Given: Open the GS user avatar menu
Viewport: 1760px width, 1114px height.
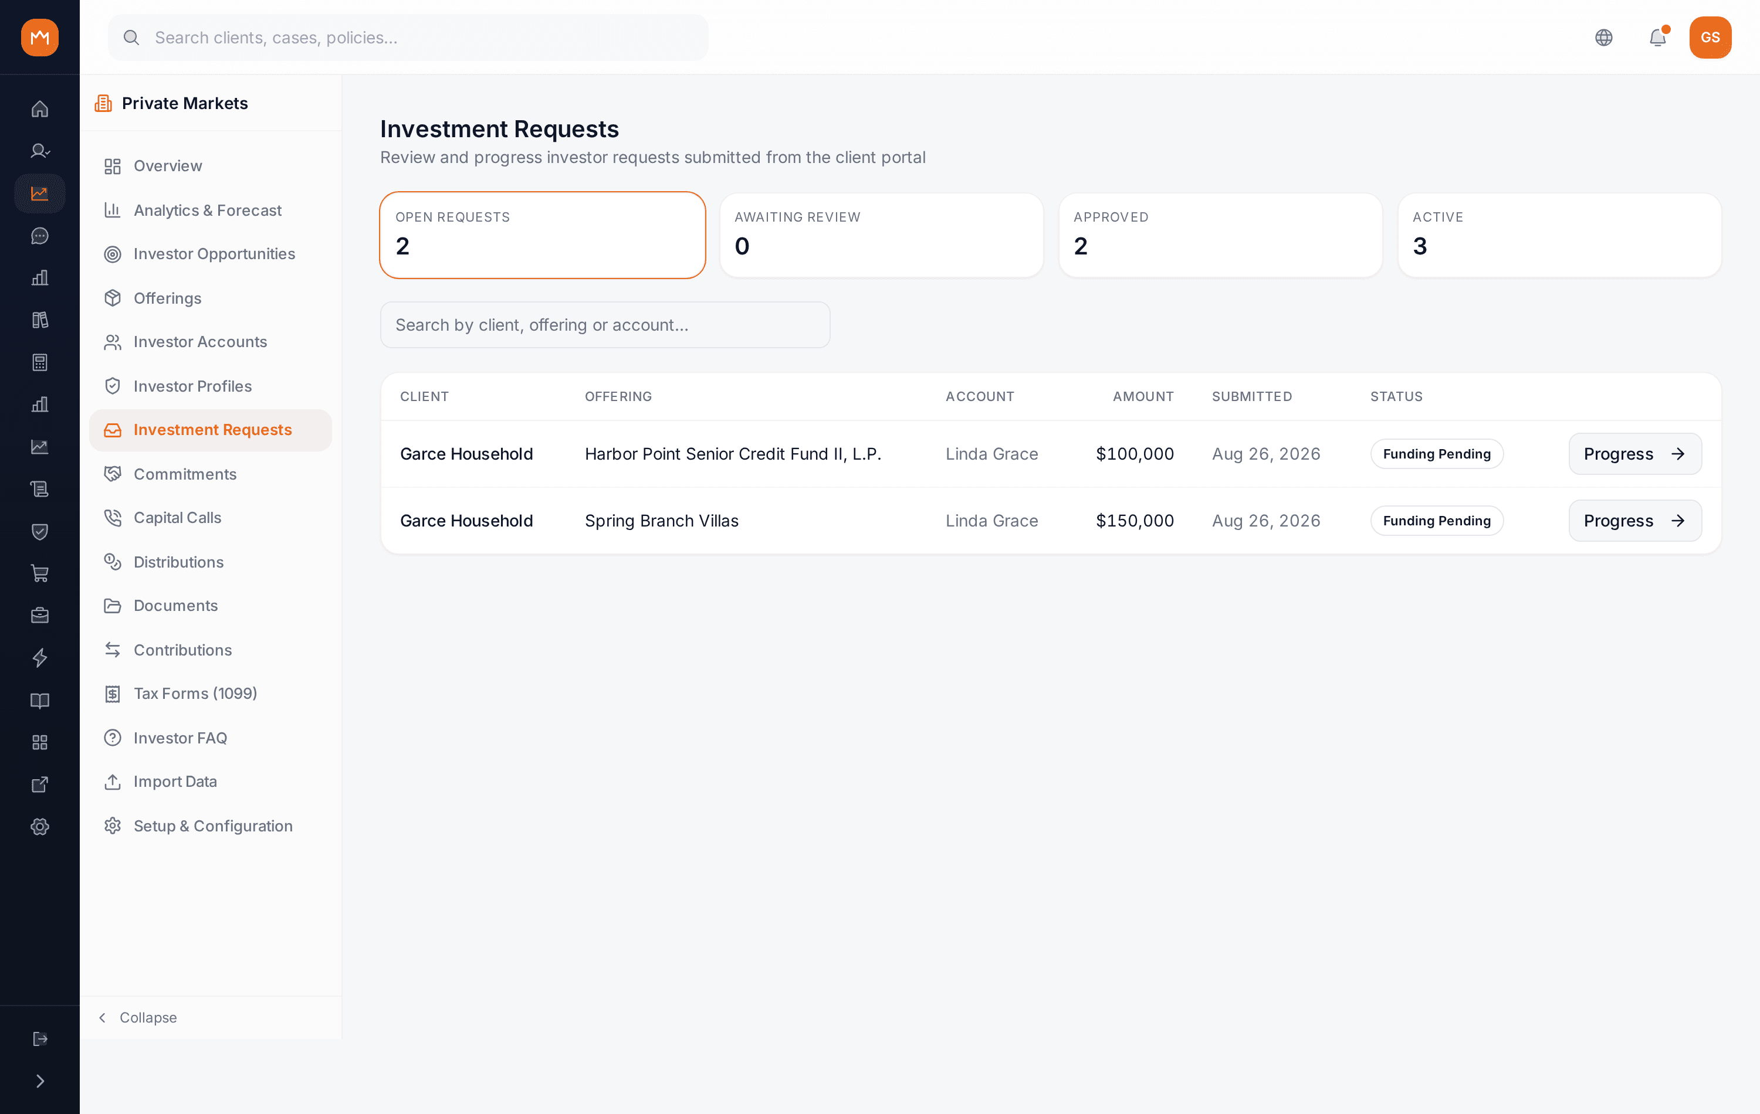Looking at the screenshot, I should [x=1710, y=38].
